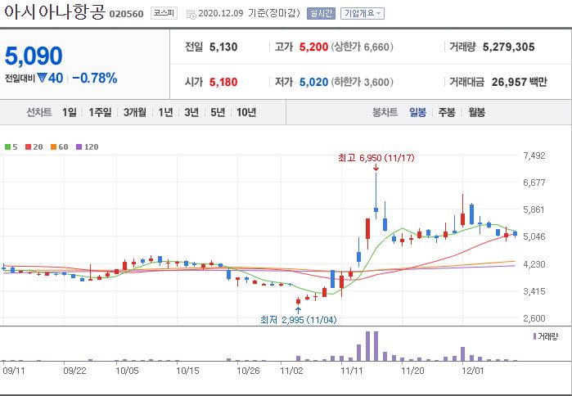Click the red 20-day moving average legend
The image size is (572, 396).
(34, 147)
